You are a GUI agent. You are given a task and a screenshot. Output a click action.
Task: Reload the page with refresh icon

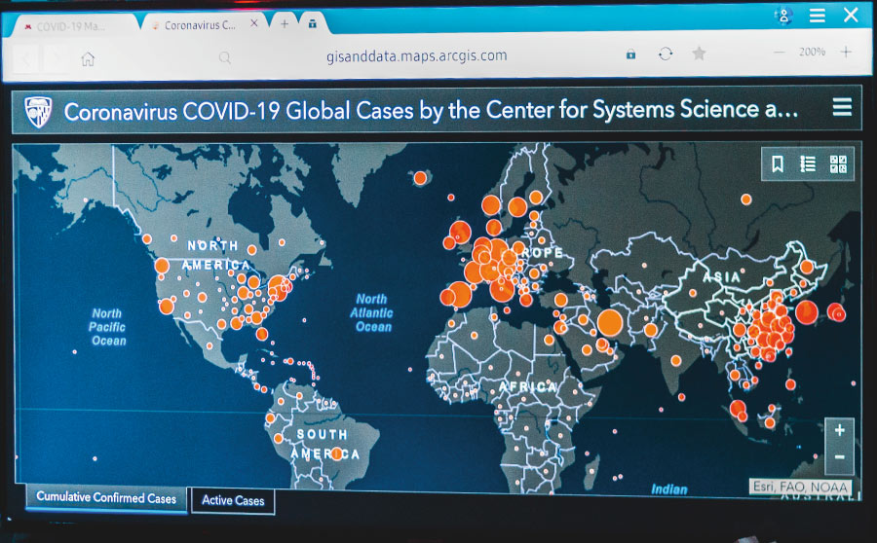[665, 54]
